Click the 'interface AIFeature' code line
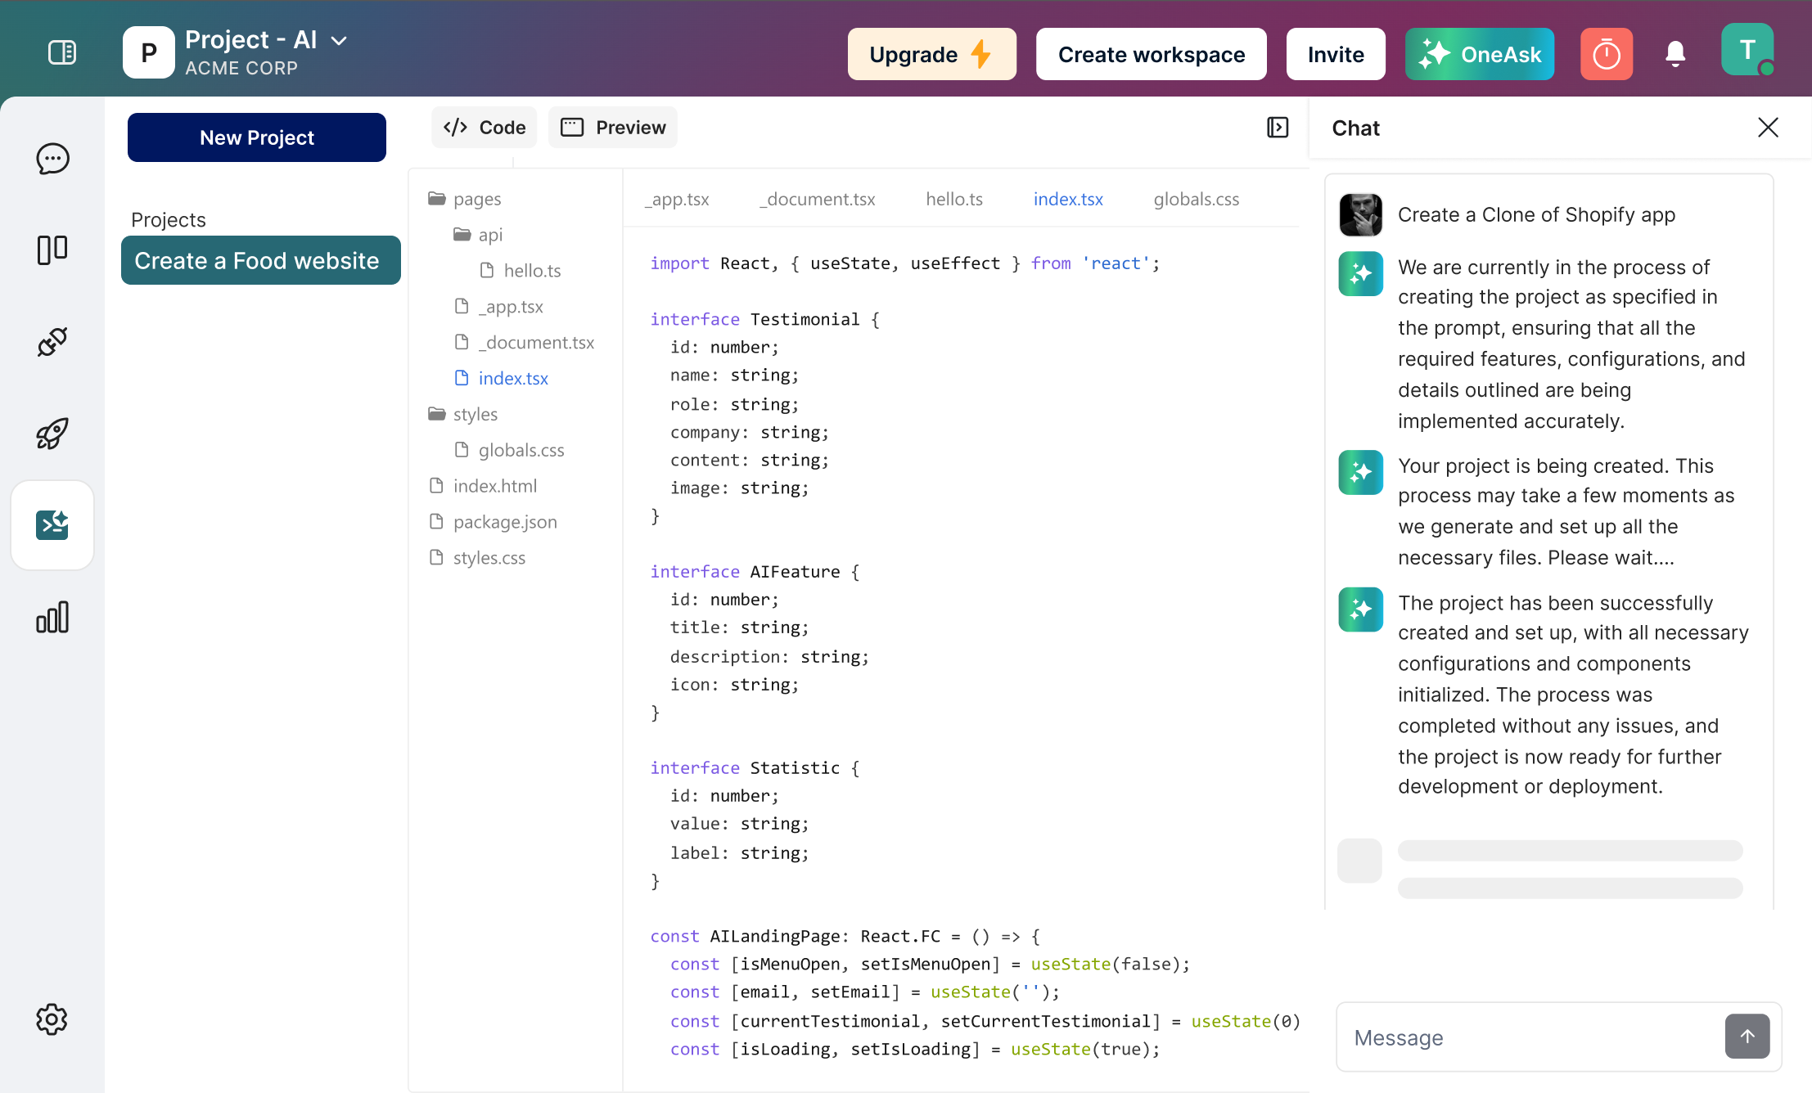The height and width of the screenshot is (1093, 1812). [755, 572]
